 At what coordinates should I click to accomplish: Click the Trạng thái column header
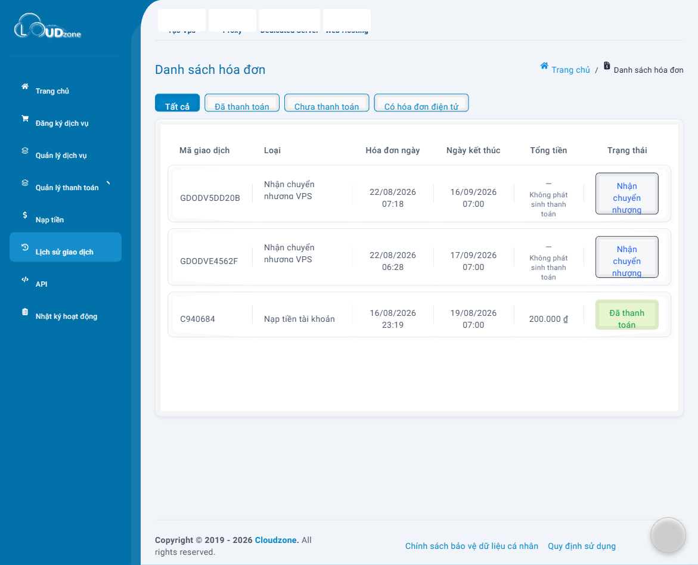pyautogui.click(x=627, y=151)
